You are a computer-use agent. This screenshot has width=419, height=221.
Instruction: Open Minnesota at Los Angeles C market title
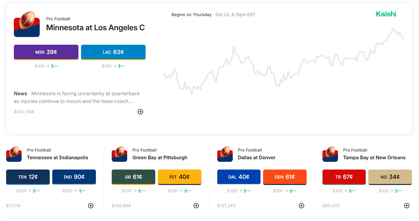coord(95,28)
